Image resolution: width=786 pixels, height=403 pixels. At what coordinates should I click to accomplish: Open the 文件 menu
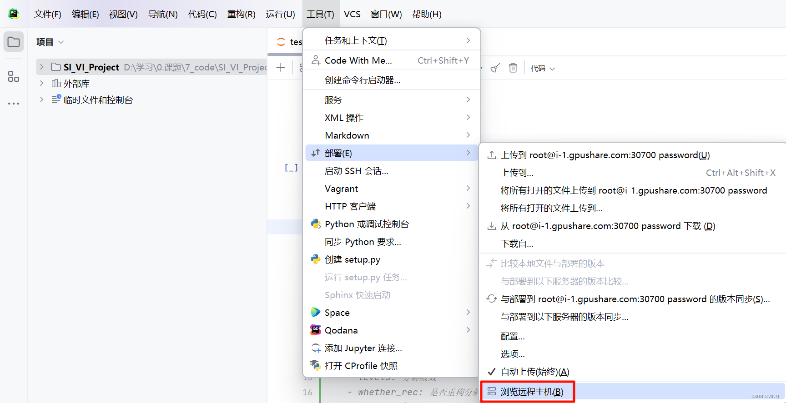click(47, 14)
